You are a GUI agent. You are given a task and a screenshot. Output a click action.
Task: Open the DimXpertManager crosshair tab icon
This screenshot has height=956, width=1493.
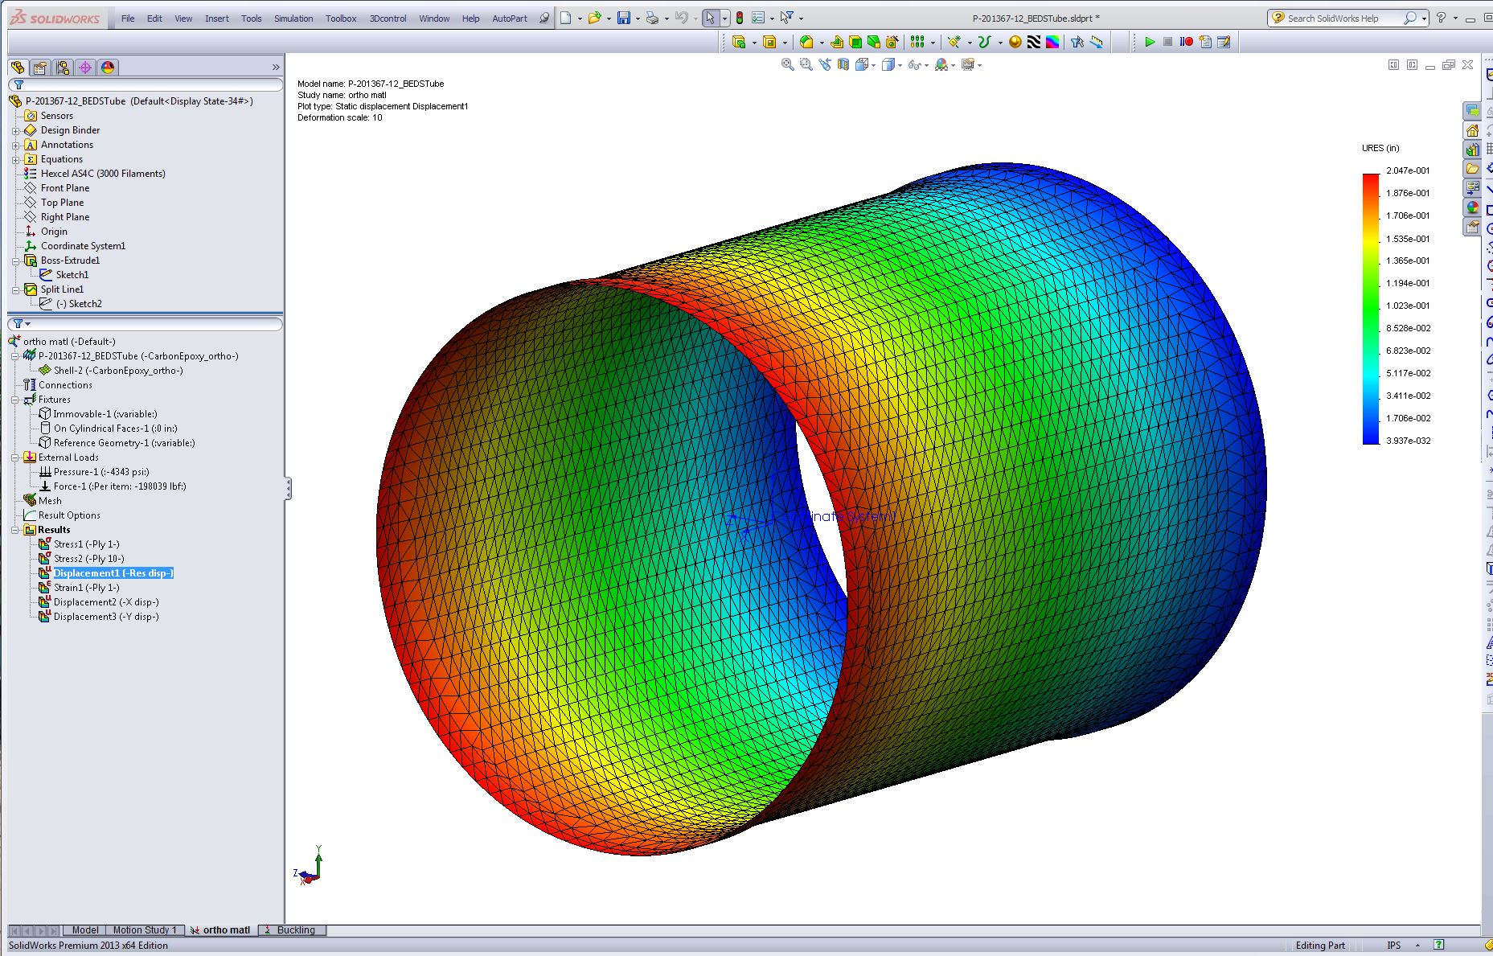(x=85, y=68)
